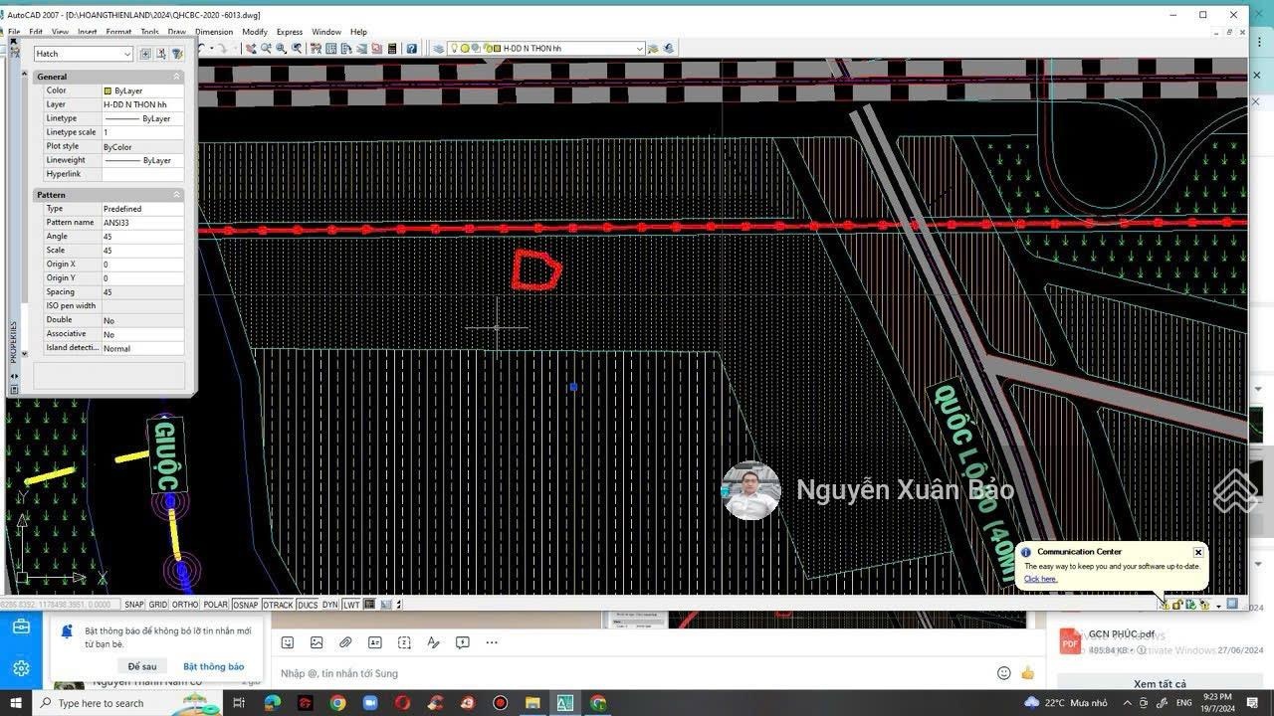Click the Select Objects icon in Properties
Image resolution: width=1274 pixels, height=716 pixels.
click(x=161, y=54)
